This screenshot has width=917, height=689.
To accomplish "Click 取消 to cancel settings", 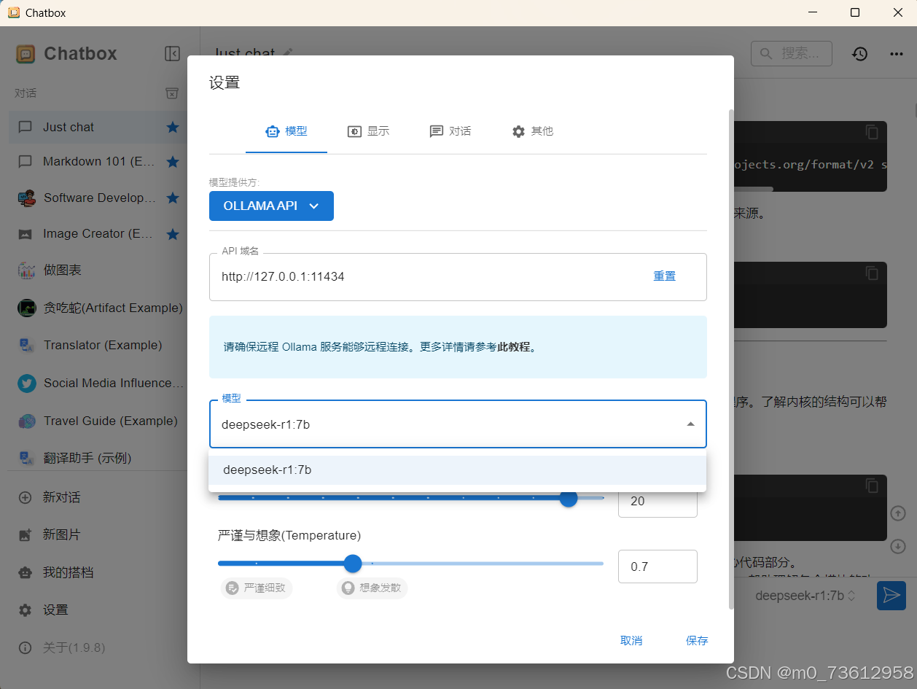I will coord(631,640).
